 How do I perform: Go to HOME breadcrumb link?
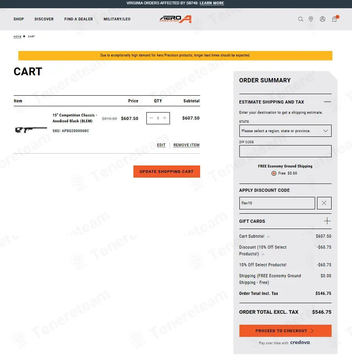point(17,36)
